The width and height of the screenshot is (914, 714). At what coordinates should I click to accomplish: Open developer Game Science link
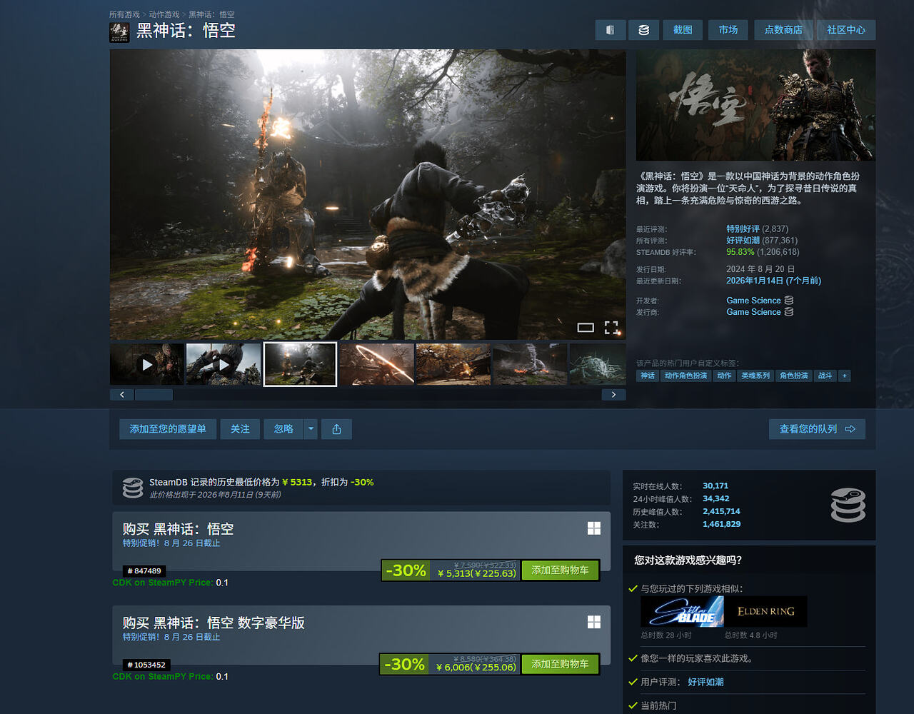753,301
